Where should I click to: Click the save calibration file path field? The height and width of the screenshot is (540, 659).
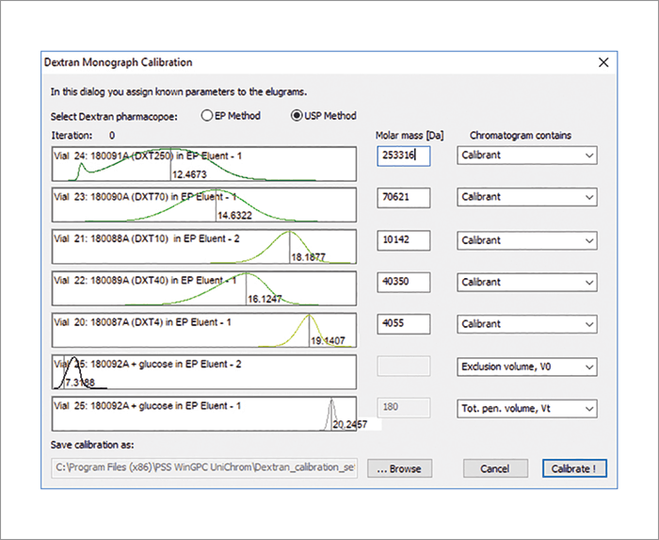point(204,468)
